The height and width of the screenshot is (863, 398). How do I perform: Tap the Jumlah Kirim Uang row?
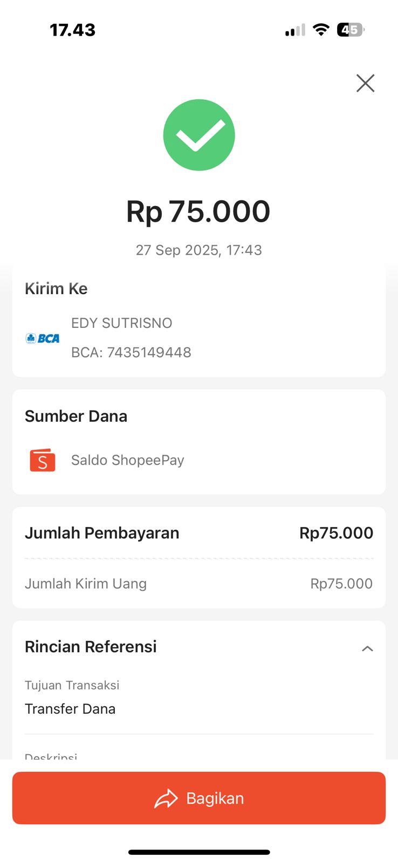[198, 584]
